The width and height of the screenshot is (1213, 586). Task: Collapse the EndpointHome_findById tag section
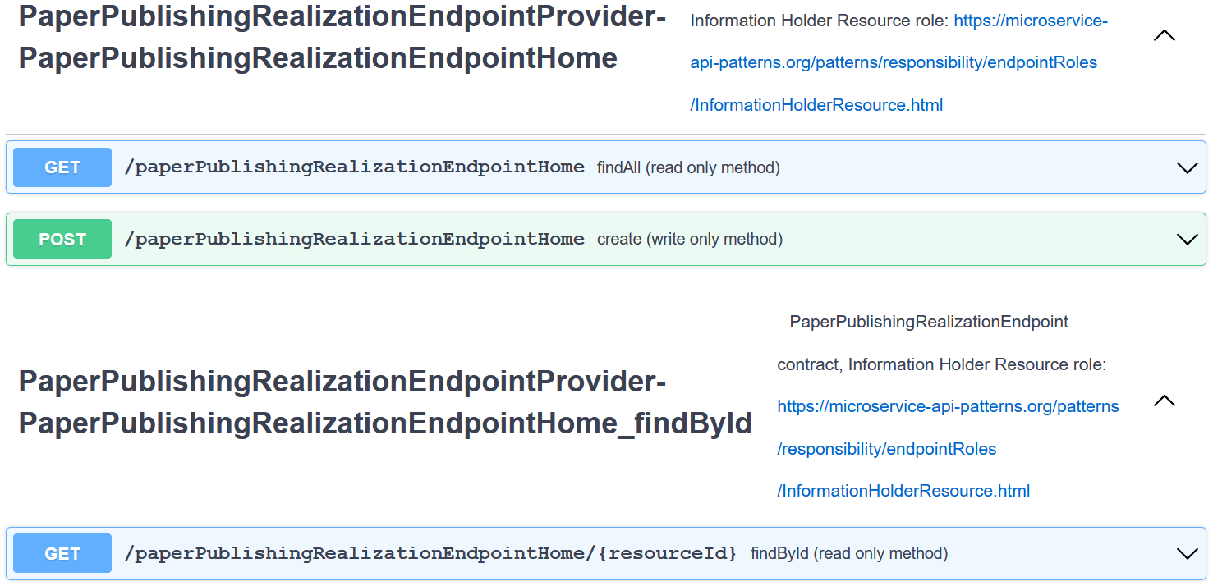pos(1164,401)
